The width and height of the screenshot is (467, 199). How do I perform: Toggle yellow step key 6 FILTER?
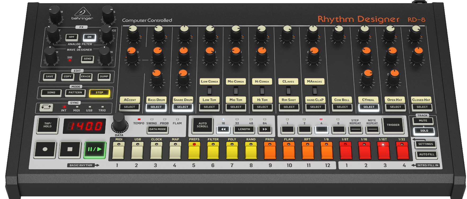click(213, 151)
